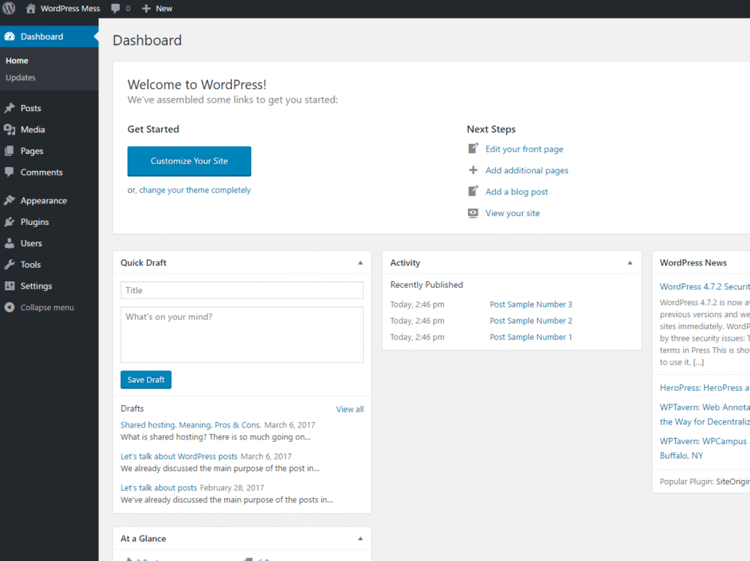The height and width of the screenshot is (561, 750).
Task: Click the monitor icon next to View your site
Action: coord(473,213)
